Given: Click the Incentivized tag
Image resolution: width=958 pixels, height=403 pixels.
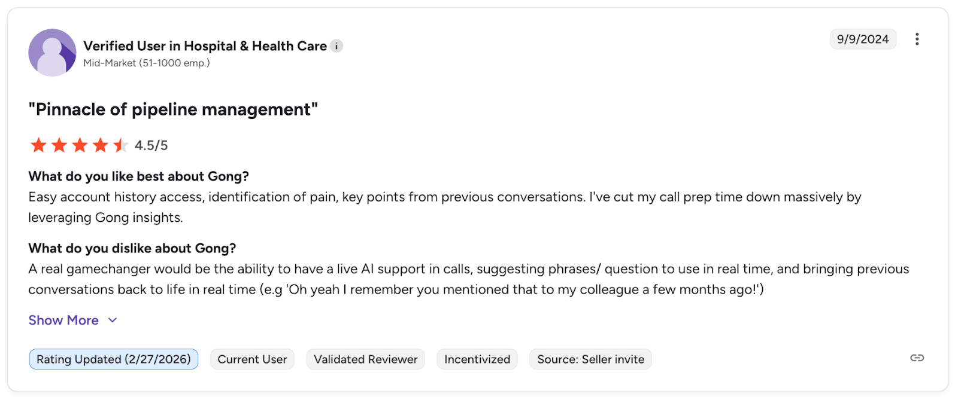Looking at the screenshot, I should pos(477,359).
